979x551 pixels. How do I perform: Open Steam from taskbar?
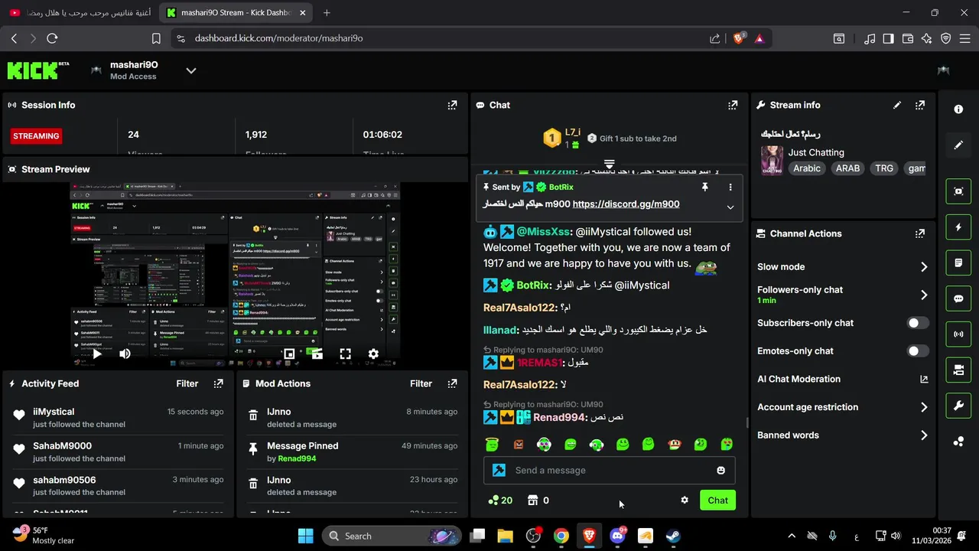(x=673, y=536)
